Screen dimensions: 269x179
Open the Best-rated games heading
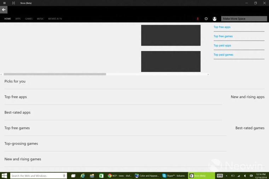pyautogui.click(x=250, y=128)
